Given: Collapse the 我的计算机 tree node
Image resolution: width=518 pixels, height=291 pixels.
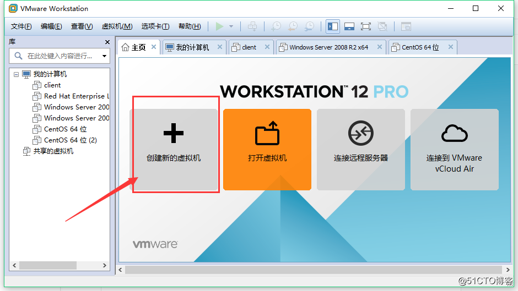Looking at the screenshot, I should click(16, 74).
